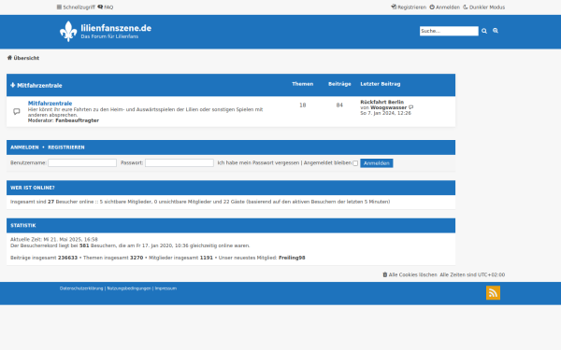Open last post Rückfahrt Berlin
Viewport: 561px width, 350px height.
(x=381, y=102)
